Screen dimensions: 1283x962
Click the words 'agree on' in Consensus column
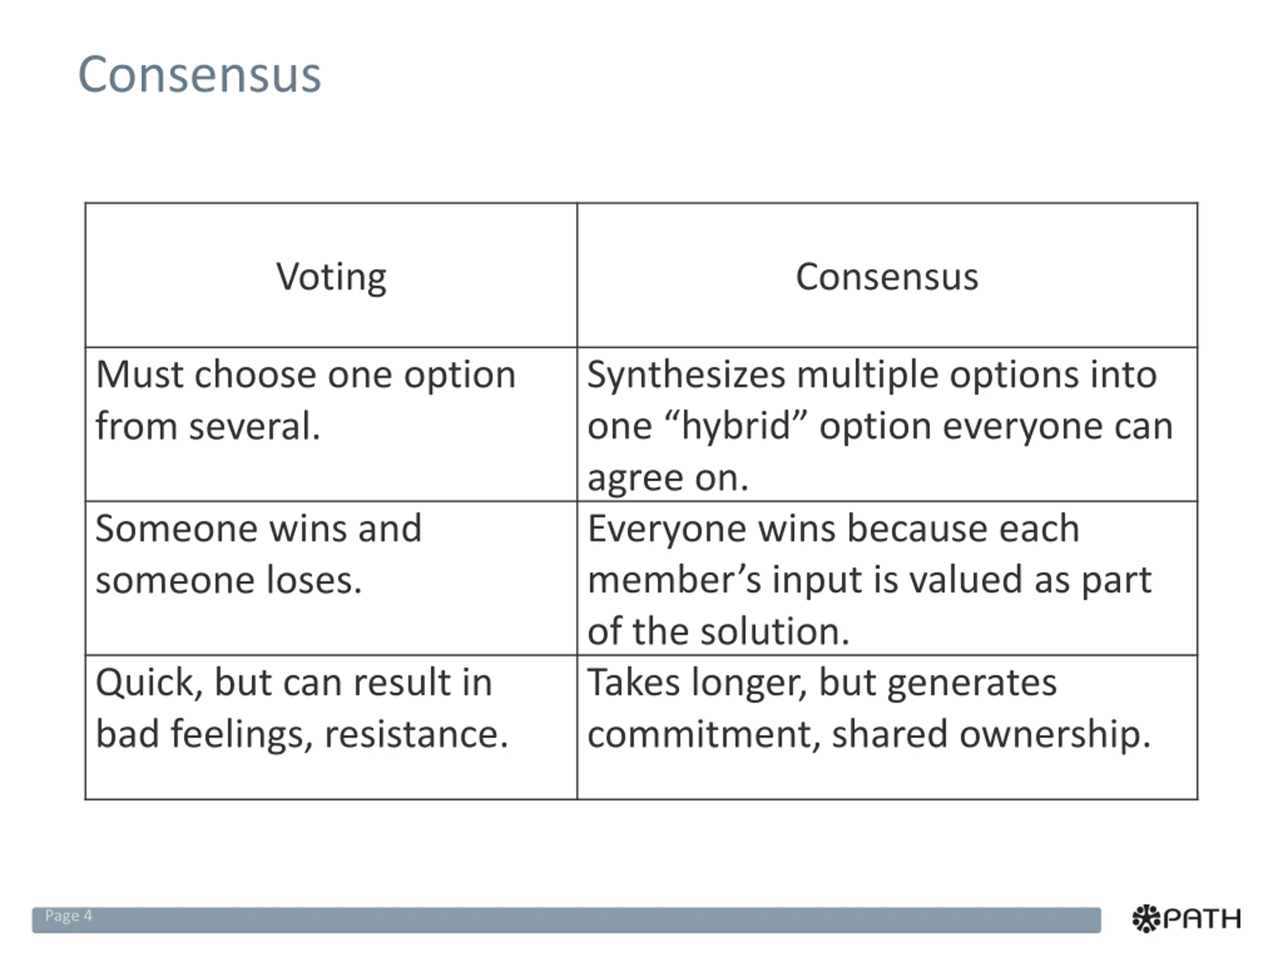point(668,479)
